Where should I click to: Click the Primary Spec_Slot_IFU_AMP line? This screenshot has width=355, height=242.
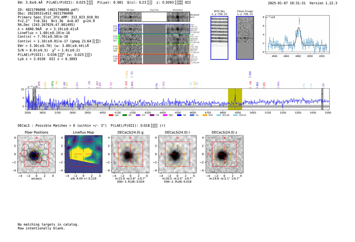point(58,17)
